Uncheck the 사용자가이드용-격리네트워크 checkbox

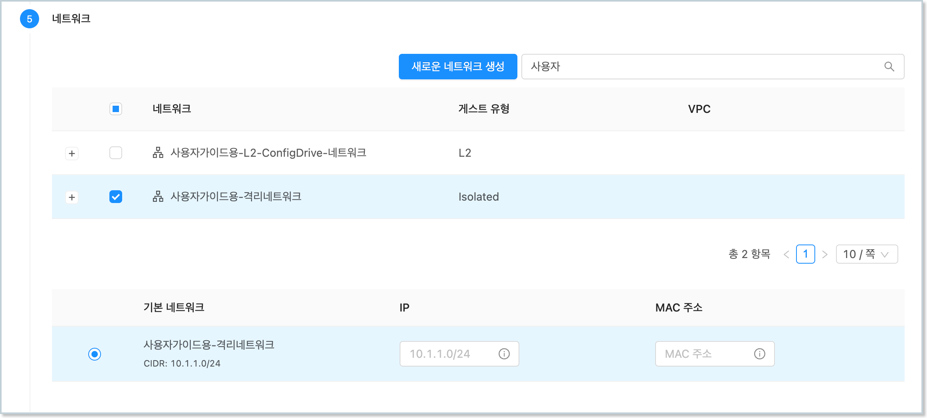[x=116, y=197]
